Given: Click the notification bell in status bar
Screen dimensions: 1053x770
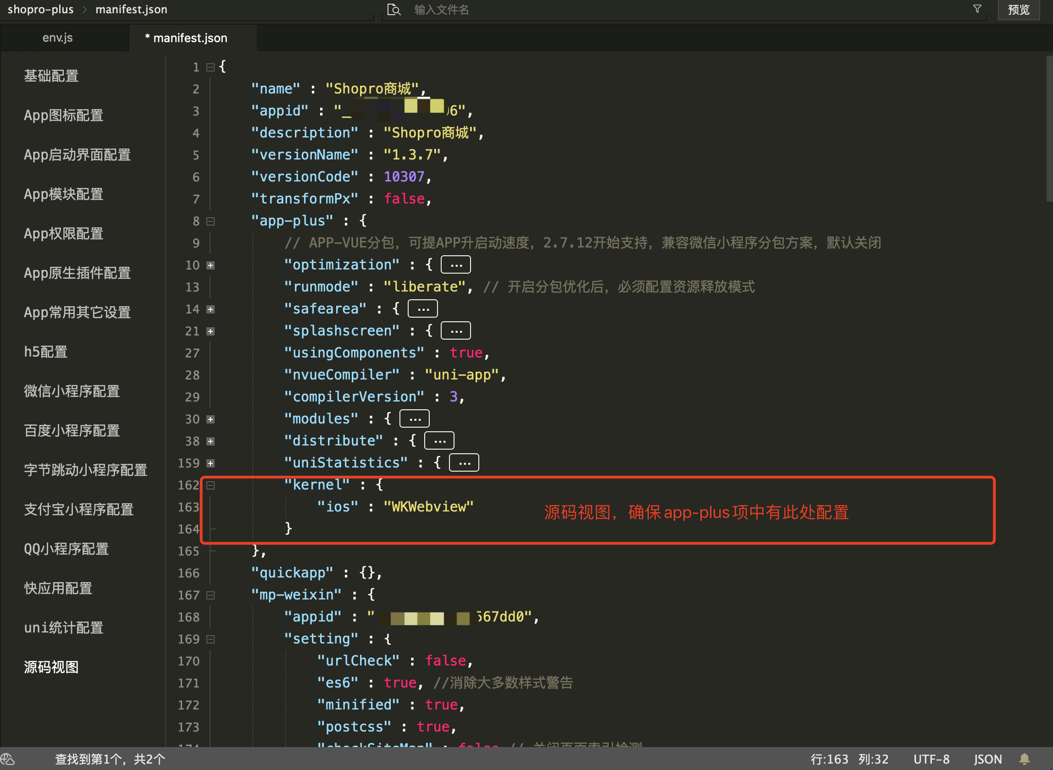Looking at the screenshot, I should 1025,759.
